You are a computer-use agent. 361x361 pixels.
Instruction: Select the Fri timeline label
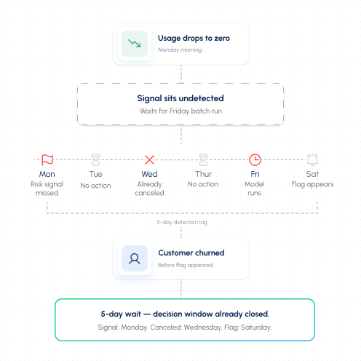pos(255,174)
